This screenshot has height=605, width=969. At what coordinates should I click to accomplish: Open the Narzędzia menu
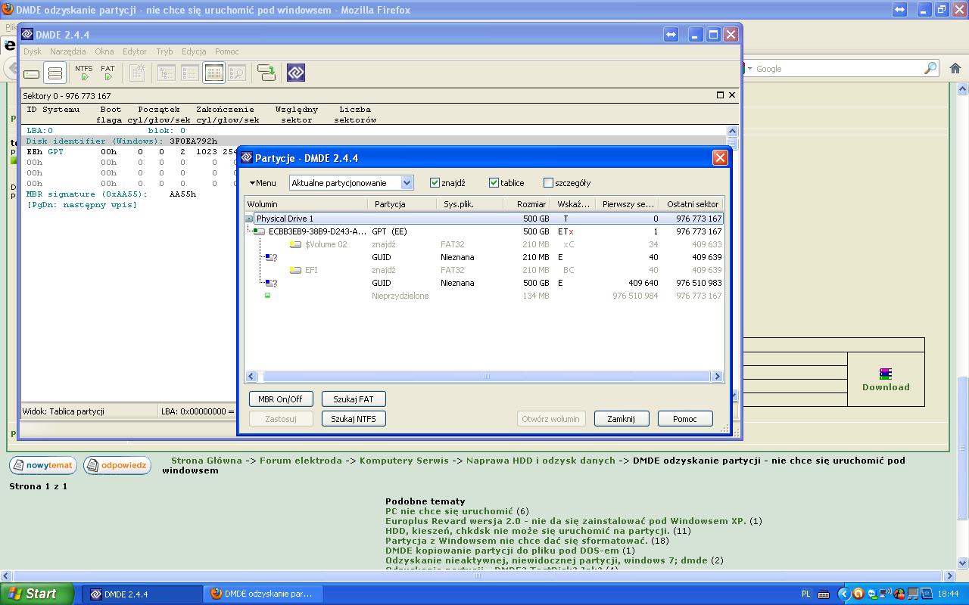coord(68,51)
